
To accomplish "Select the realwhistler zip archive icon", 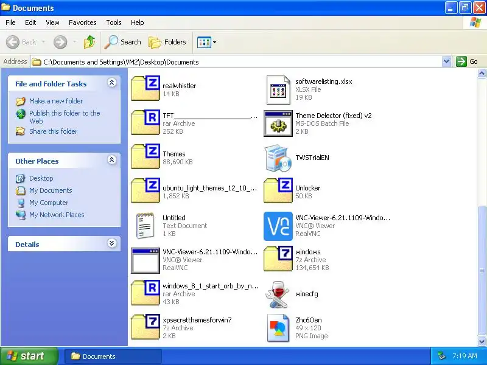I will [145, 88].
